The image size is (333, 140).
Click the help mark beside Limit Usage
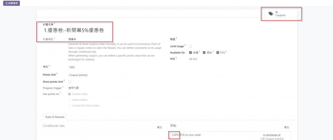point(185,45)
